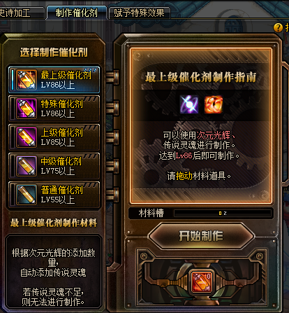Select the 特殊催化剂 LV86以上 entry
The width and height of the screenshot is (289, 313).
click(54, 109)
